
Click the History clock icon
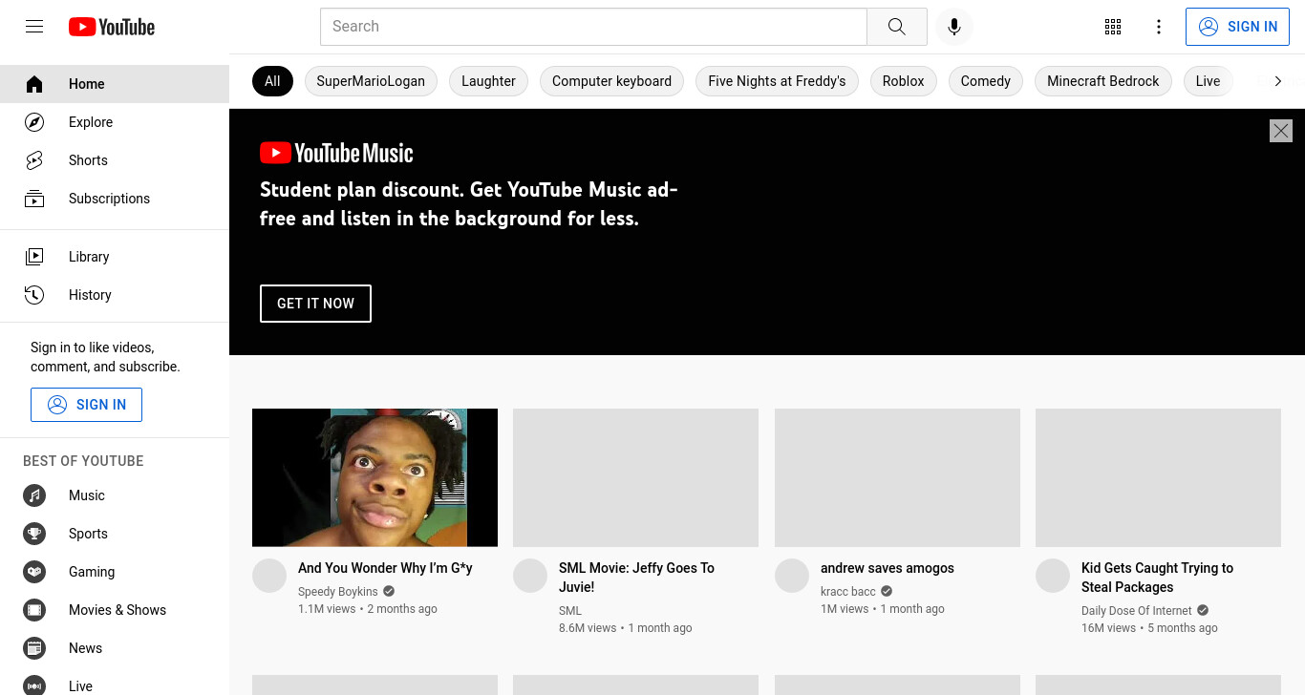34,295
